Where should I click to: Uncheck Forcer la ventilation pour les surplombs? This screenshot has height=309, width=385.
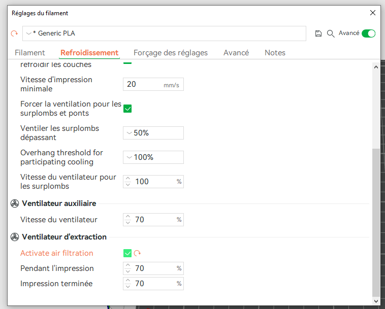point(127,109)
